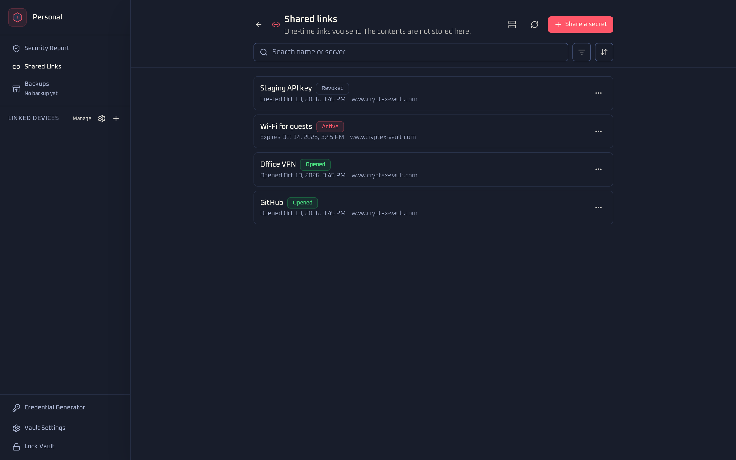Click Lock Vault
Screen dimensions: 736x460
pyautogui.click(x=65, y=446)
